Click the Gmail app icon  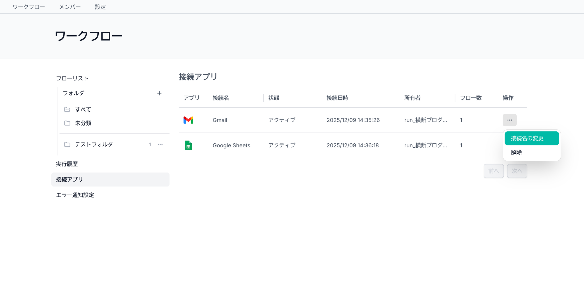(x=188, y=120)
